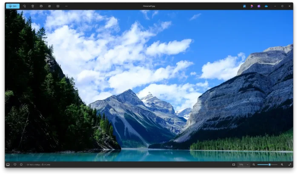Zoom out with the minus magnifier
298x175 pixels.
point(254,164)
